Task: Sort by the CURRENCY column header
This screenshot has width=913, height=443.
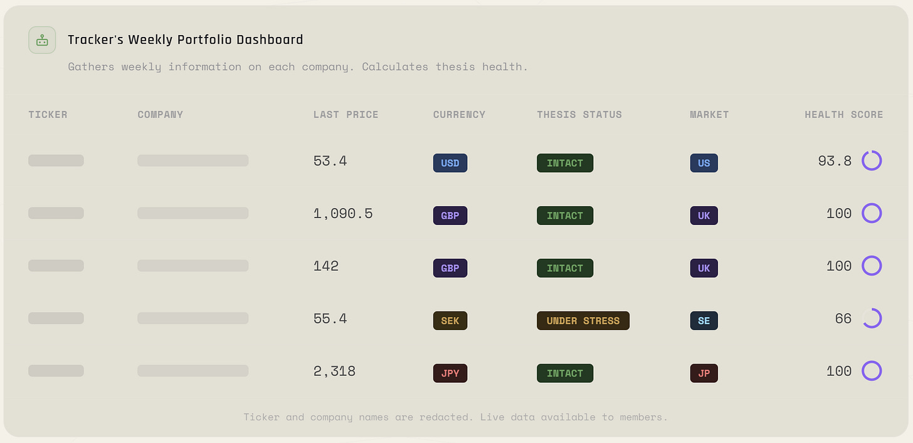Action: coord(460,115)
